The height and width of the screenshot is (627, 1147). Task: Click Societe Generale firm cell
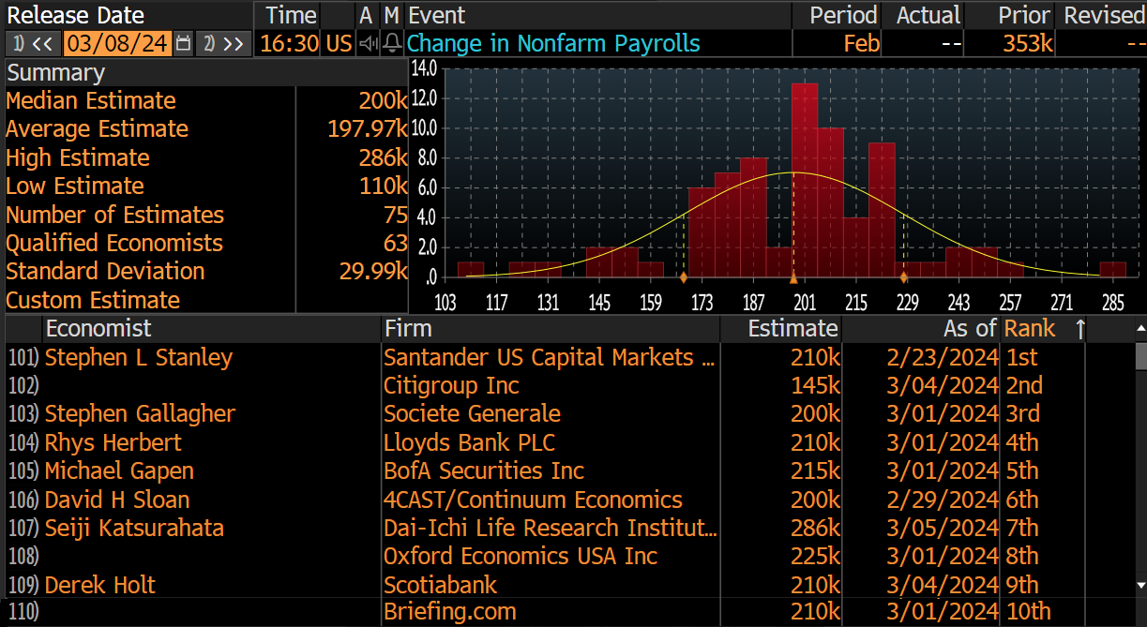[472, 414]
